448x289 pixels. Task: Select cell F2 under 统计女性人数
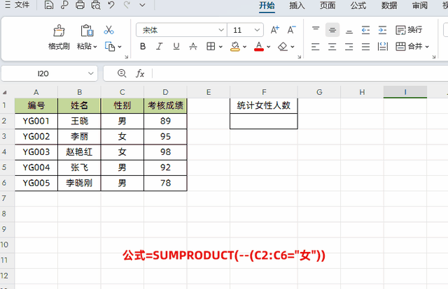click(264, 121)
